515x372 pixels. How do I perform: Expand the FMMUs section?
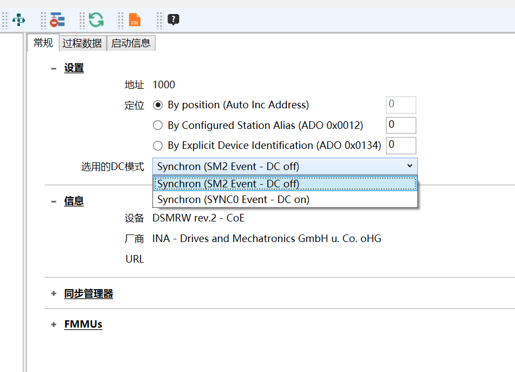point(54,324)
